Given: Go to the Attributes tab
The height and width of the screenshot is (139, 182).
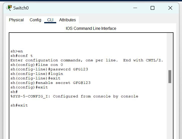Looking at the screenshot, I should (x=67, y=20).
